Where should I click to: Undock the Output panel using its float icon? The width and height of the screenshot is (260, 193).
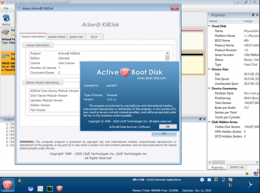200,119
